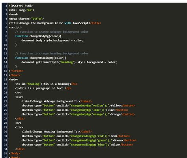Click the h1 id="heading" attribute on line 19
Image resolution: width=187 pixels, height=158 pixels.
31,84
